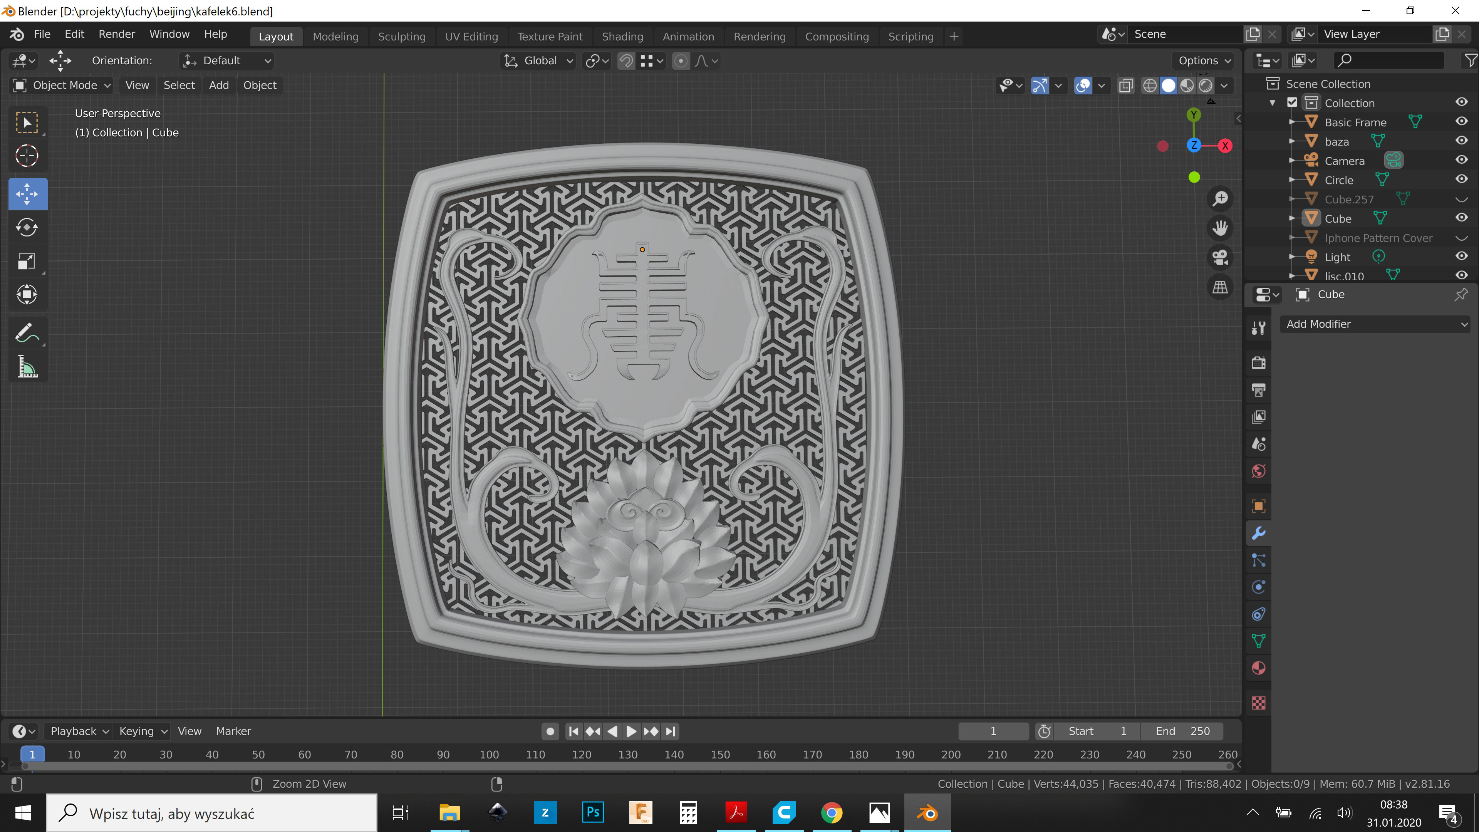Switch to the Sculpting workspace tab

click(401, 36)
